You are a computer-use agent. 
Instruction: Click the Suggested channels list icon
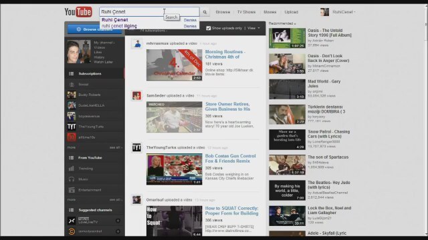point(72,210)
